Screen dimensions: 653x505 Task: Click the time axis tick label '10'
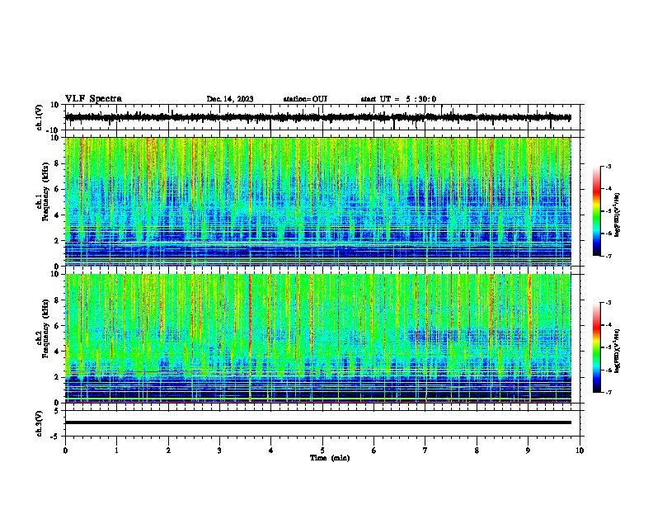pyautogui.click(x=580, y=451)
